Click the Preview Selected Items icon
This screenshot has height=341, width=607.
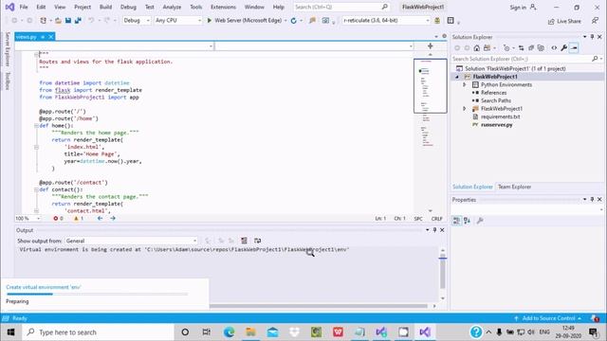pos(574,48)
